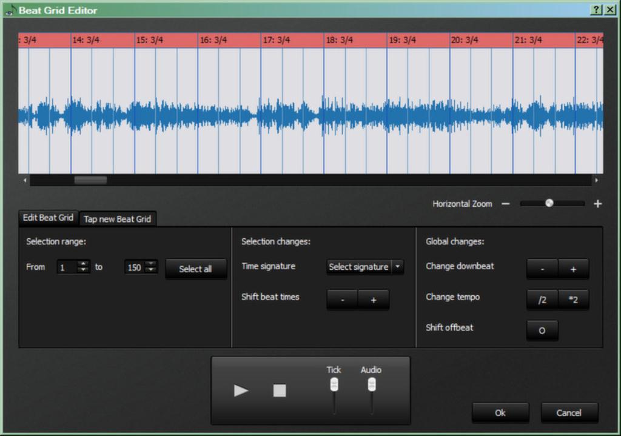Switch to Tap new Beat Grid tab

(117, 219)
